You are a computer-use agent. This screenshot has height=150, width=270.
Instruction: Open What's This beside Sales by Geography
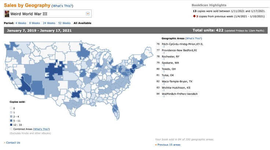click(x=62, y=6)
